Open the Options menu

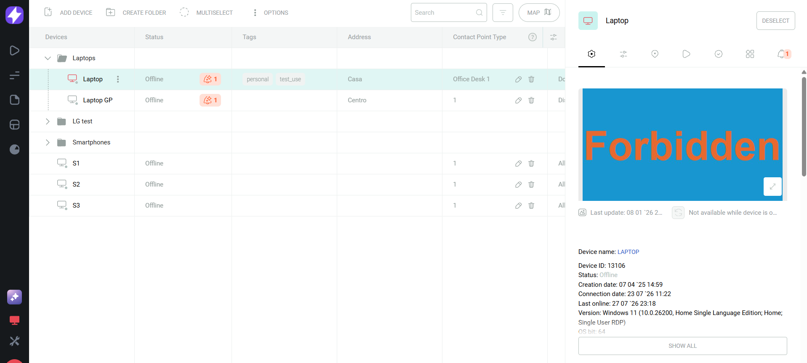click(x=270, y=13)
